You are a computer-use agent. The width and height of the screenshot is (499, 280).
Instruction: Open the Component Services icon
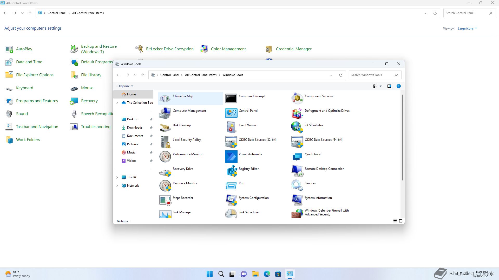pos(297,99)
